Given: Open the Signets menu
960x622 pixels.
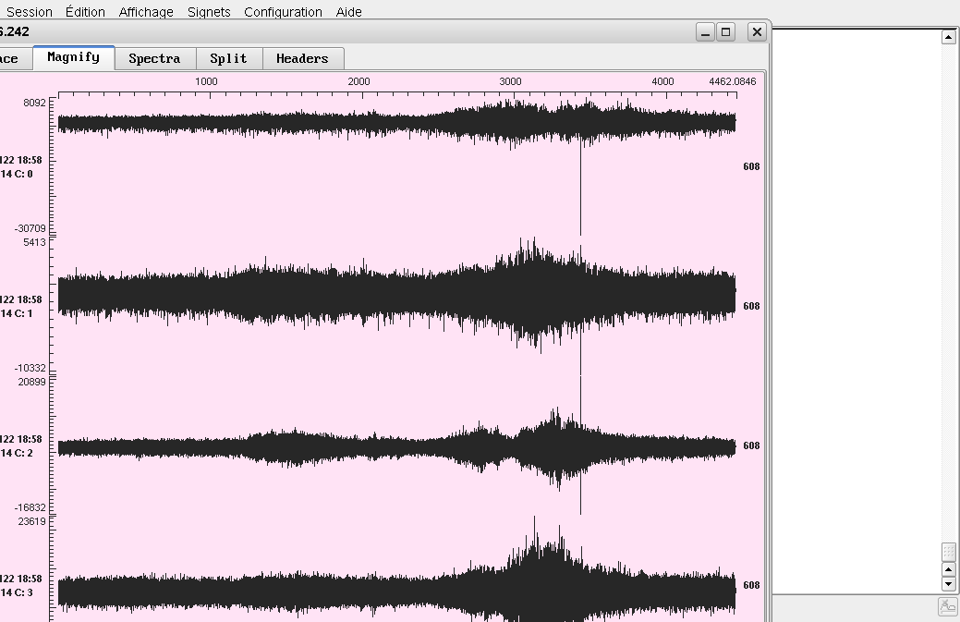Looking at the screenshot, I should click(209, 12).
